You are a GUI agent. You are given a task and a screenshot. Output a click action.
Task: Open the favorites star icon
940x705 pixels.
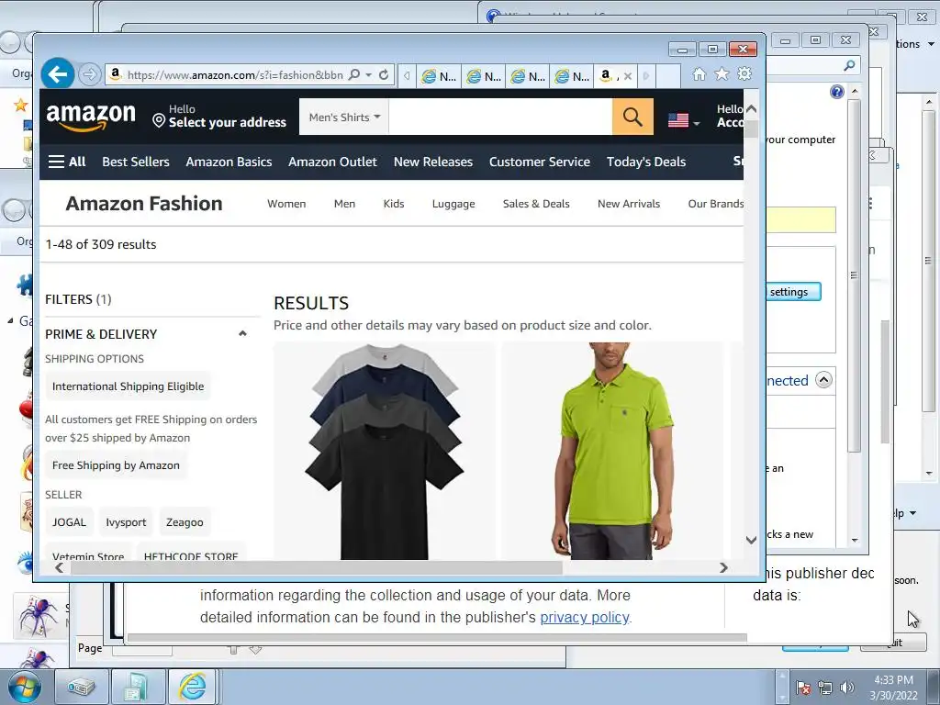722,73
